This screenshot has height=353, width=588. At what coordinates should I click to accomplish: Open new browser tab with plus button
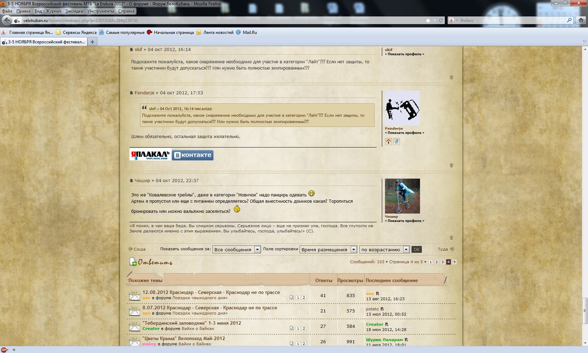point(92,42)
